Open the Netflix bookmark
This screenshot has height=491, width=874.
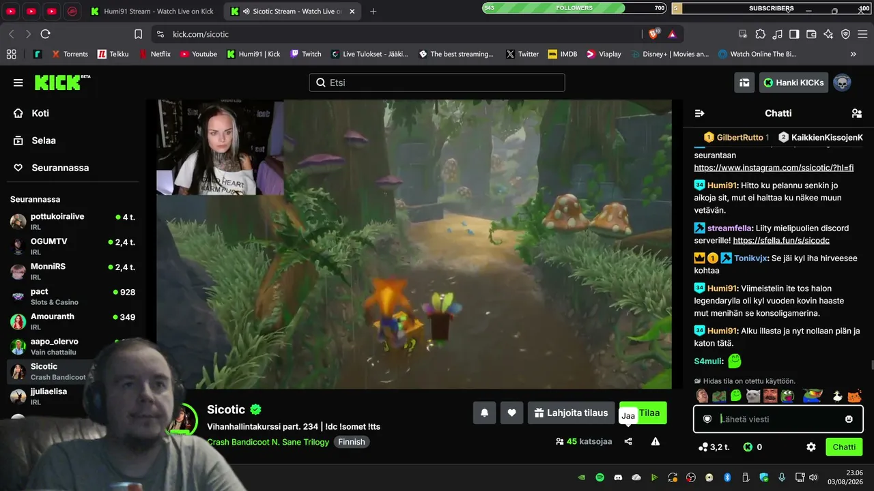pyautogui.click(x=154, y=54)
